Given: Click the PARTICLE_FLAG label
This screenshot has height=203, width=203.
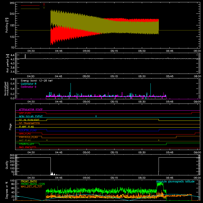Looking at the screenshot, I should pos(28,137).
